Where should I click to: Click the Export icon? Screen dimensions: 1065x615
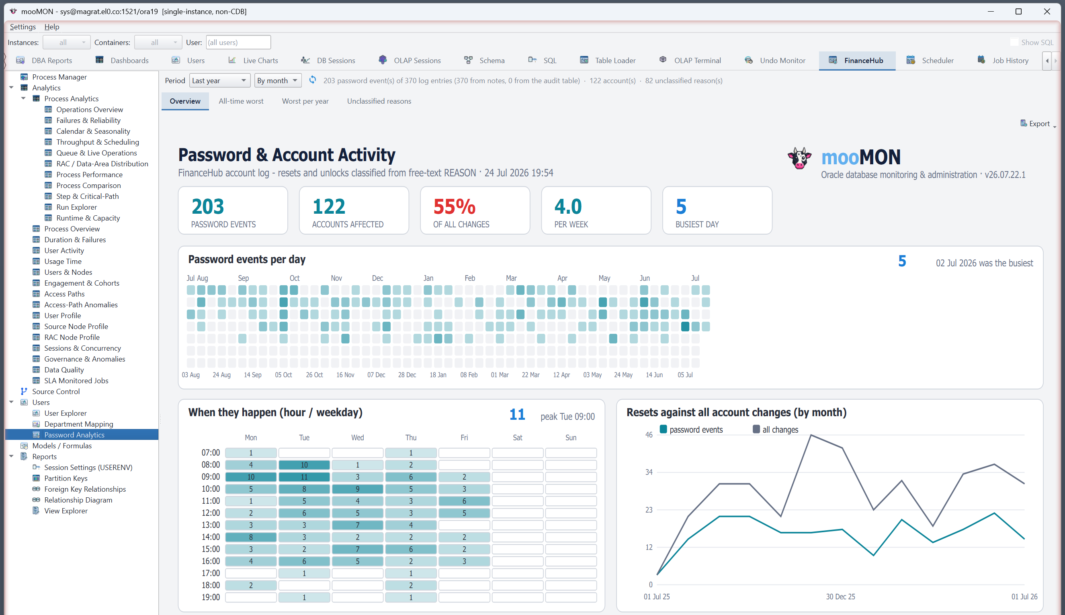coord(1023,123)
